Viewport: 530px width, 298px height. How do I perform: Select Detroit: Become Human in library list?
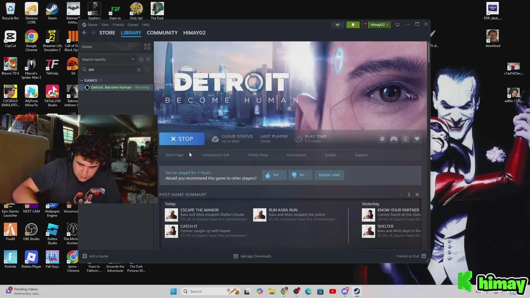tap(116, 87)
